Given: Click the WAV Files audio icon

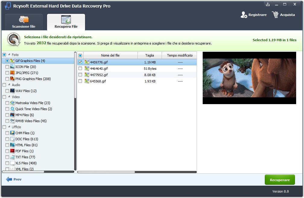Looking at the screenshot, I should [x=12, y=91].
